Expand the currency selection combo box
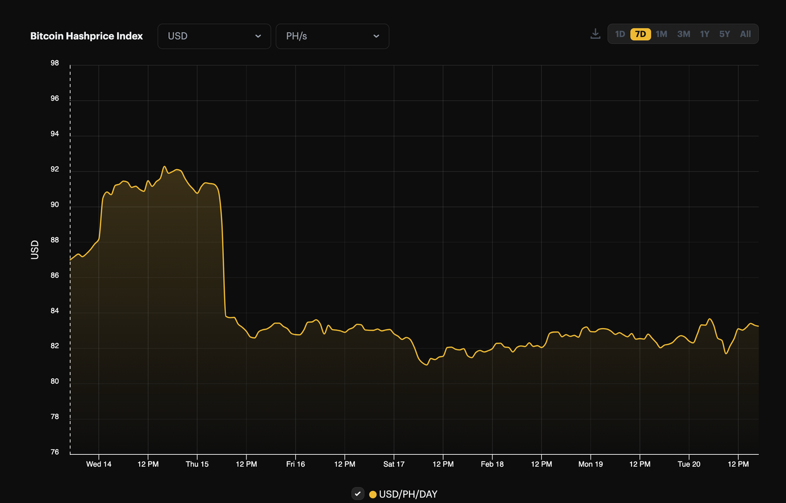Image resolution: width=786 pixels, height=503 pixels. [214, 36]
